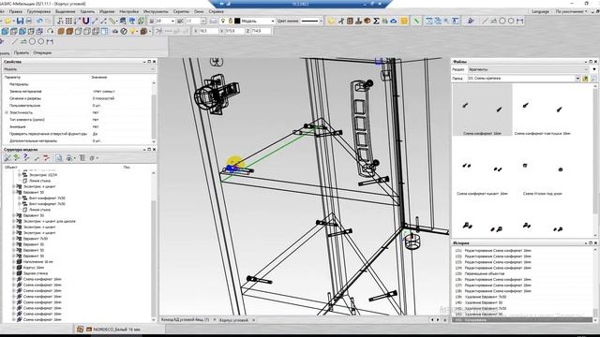The image size is (600, 337).
Task: Select the Схема конфирмат+заглушка 16мм thumbnail
Action: 542,110
